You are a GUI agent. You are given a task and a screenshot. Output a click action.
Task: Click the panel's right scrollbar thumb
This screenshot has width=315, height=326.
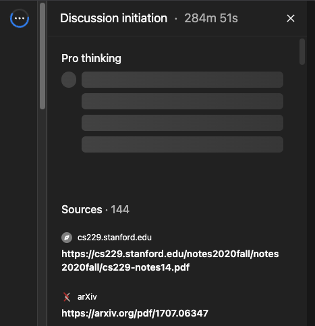tap(302, 51)
